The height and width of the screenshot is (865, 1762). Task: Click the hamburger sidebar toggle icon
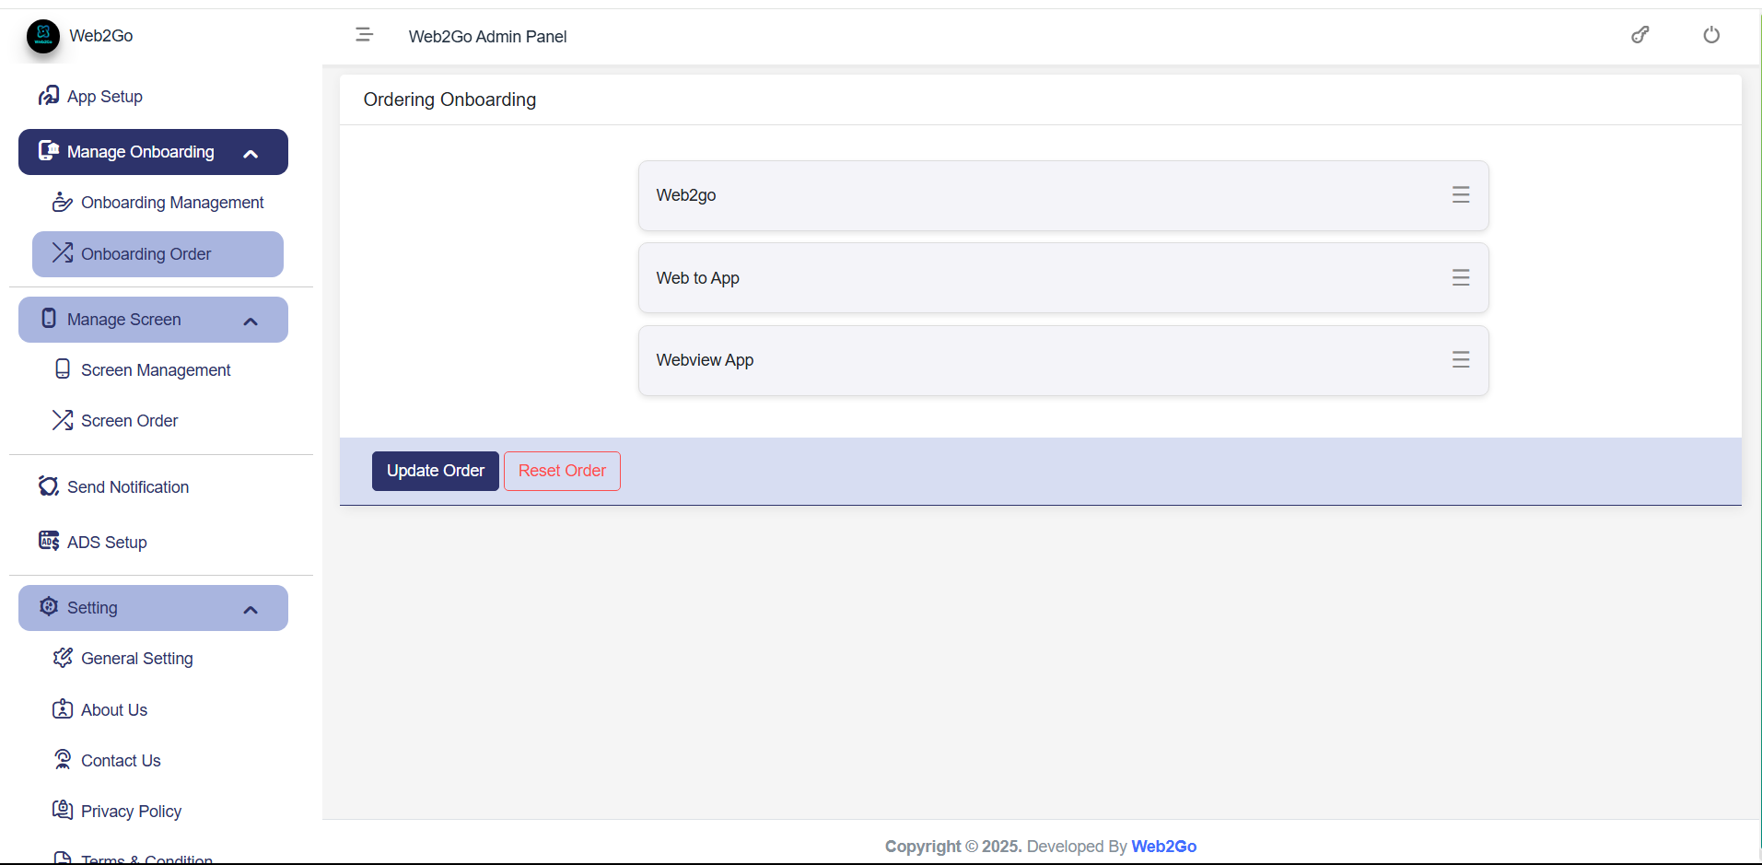(364, 35)
